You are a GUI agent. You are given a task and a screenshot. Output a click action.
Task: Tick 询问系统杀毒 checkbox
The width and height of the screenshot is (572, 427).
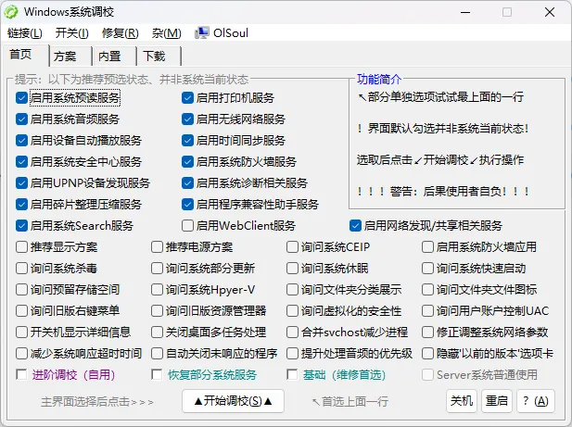pos(22,269)
